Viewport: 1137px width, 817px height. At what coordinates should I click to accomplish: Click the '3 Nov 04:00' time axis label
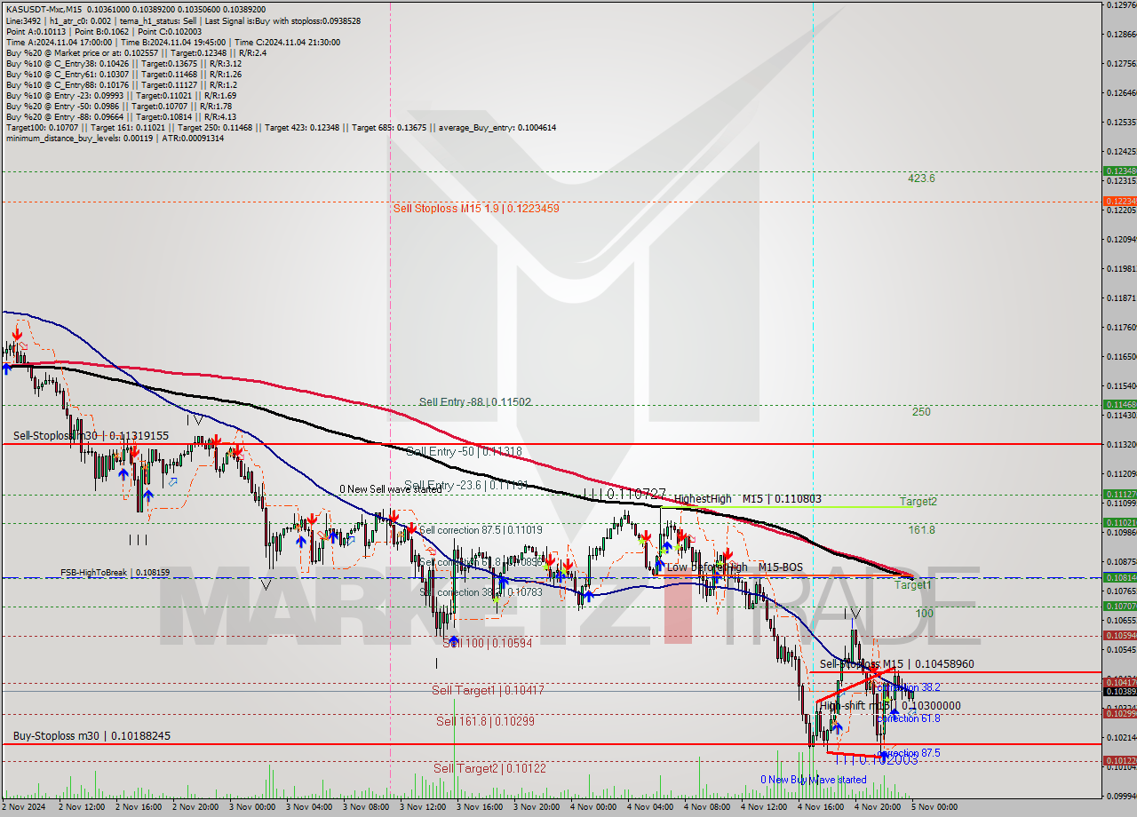pyautogui.click(x=308, y=807)
